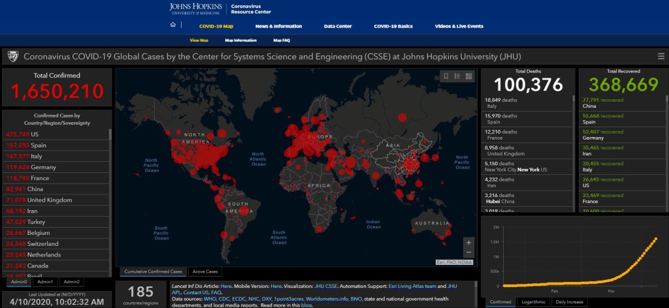Screen dimensions: 669x308
Task: Switch to Active Cases map view
Action: coord(205,271)
